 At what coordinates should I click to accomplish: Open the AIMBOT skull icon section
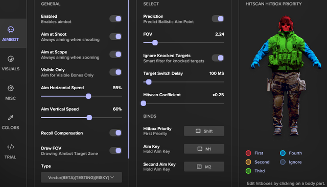[11, 30]
